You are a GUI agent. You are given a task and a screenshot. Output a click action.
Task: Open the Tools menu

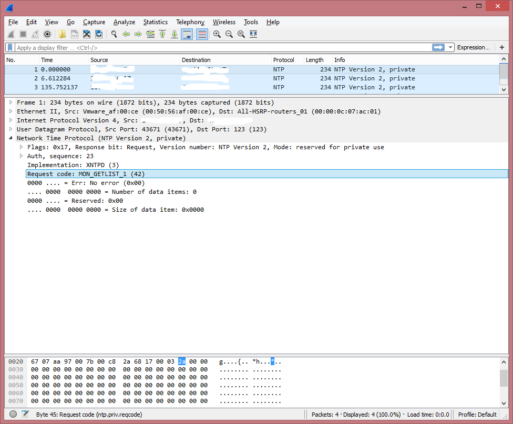coord(251,22)
